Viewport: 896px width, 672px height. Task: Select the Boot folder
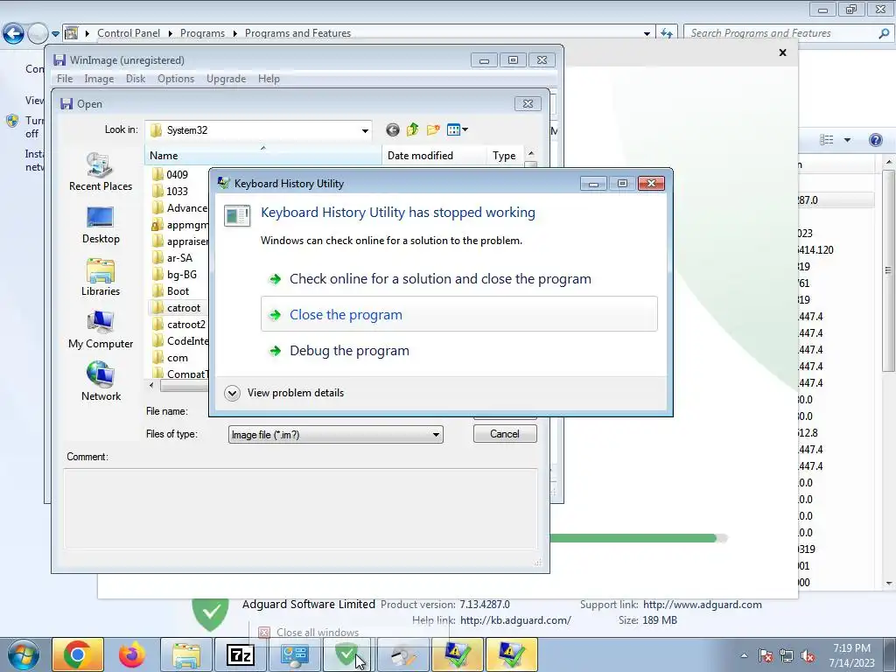coord(171,291)
